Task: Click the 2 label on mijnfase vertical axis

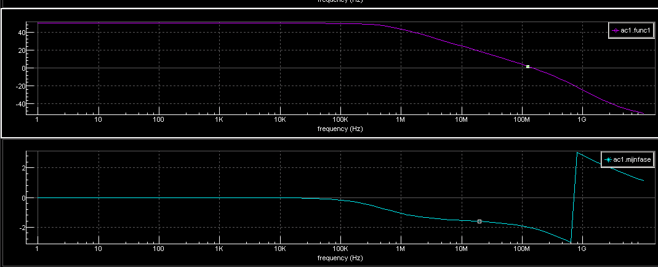Action: (22, 168)
